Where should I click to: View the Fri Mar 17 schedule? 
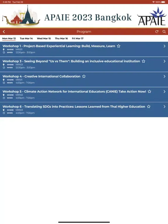coord(78,38)
